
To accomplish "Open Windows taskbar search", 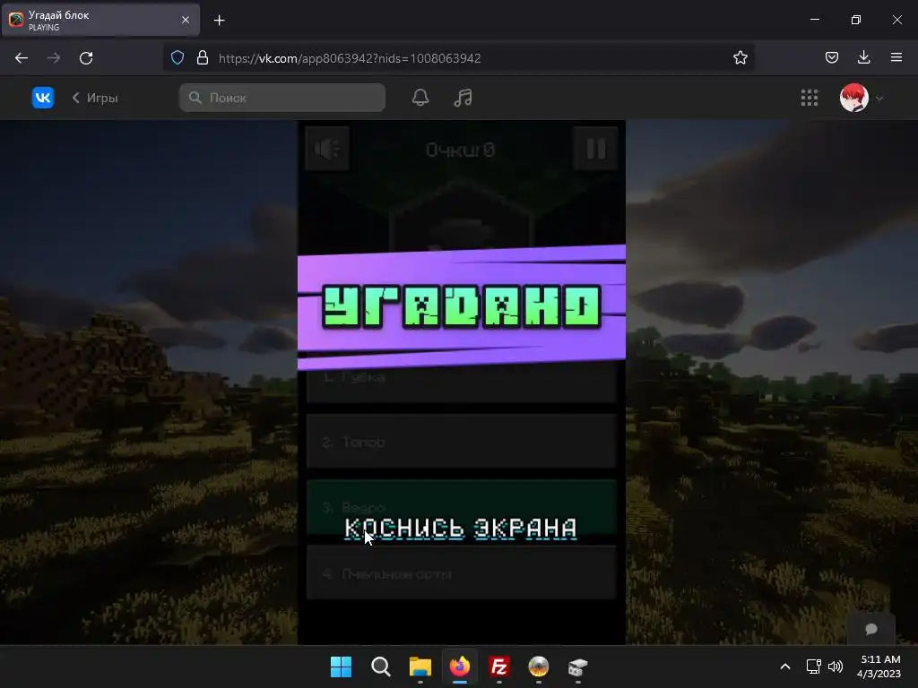I will [380, 666].
